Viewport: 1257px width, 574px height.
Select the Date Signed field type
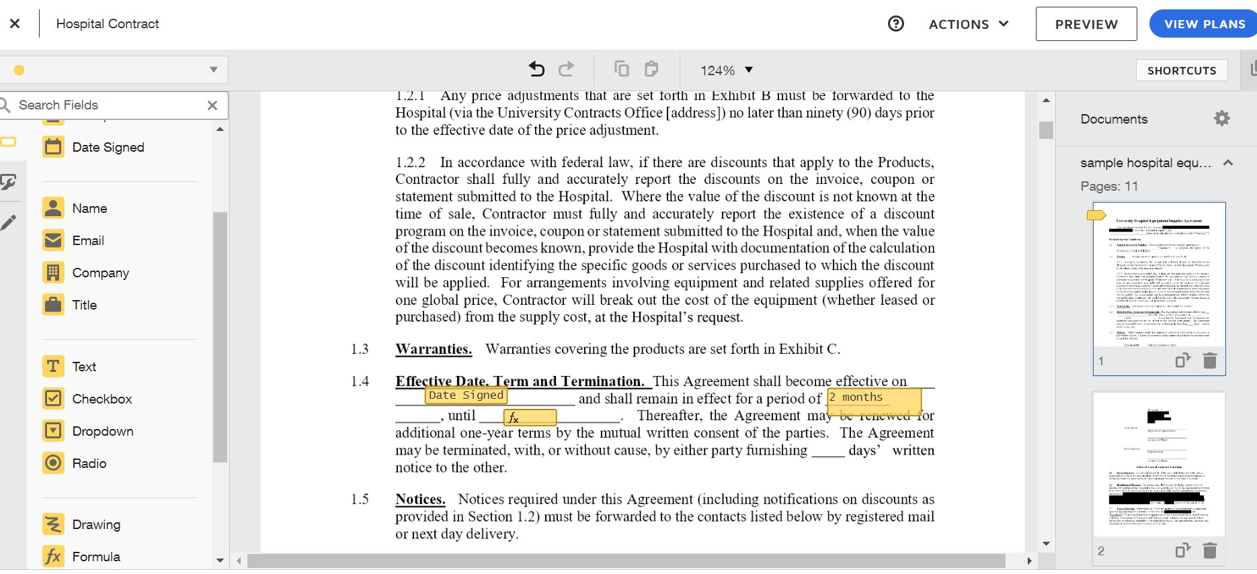(x=94, y=147)
